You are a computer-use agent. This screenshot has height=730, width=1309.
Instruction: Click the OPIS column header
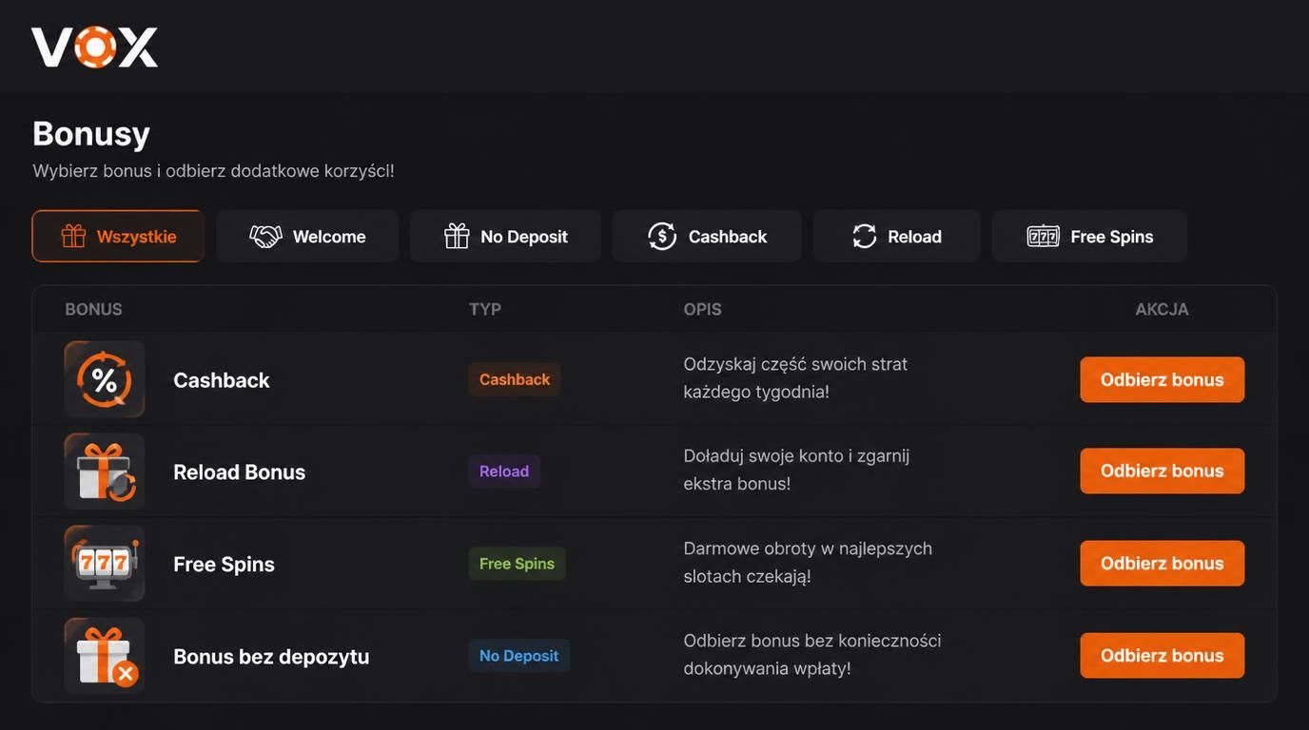coord(703,309)
